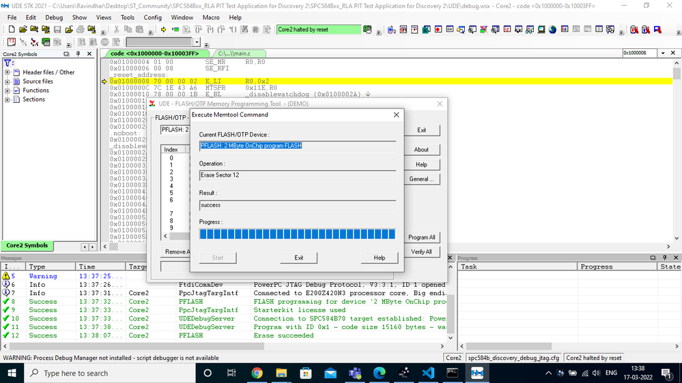Expand Functions tree node
Viewport: 682px width, 383px height.
(7, 91)
